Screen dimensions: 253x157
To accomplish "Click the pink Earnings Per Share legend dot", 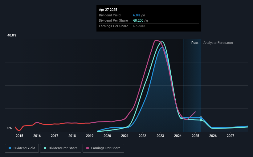I will [88, 148].
